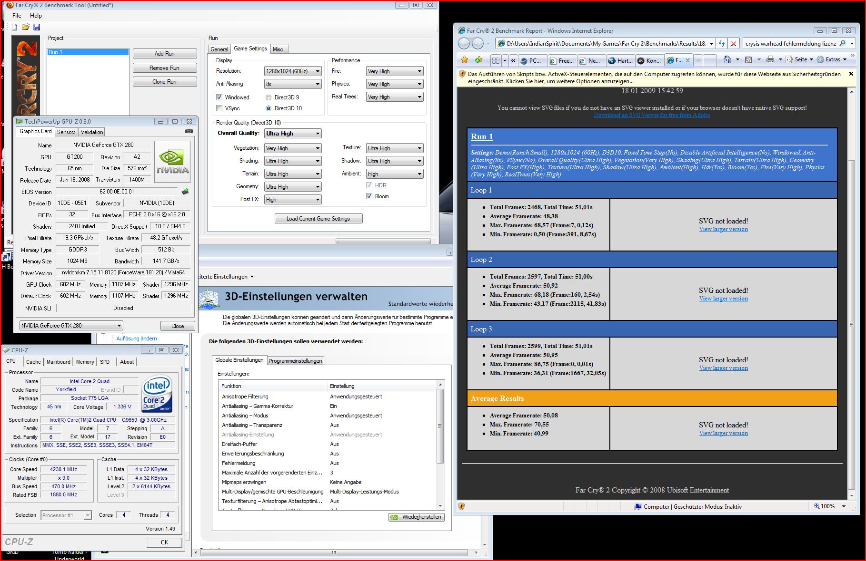Close the security information bar
Screen dimensions: 866x561
click(x=851, y=74)
